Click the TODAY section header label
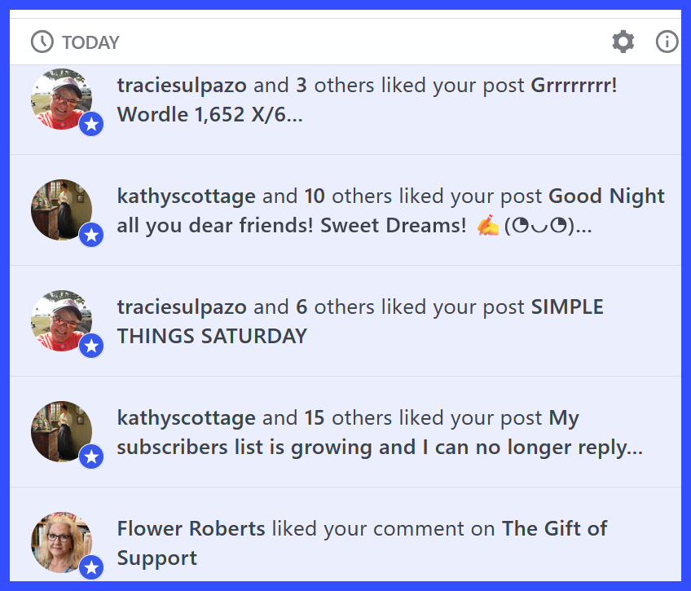The image size is (691, 591). click(x=90, y=42)
